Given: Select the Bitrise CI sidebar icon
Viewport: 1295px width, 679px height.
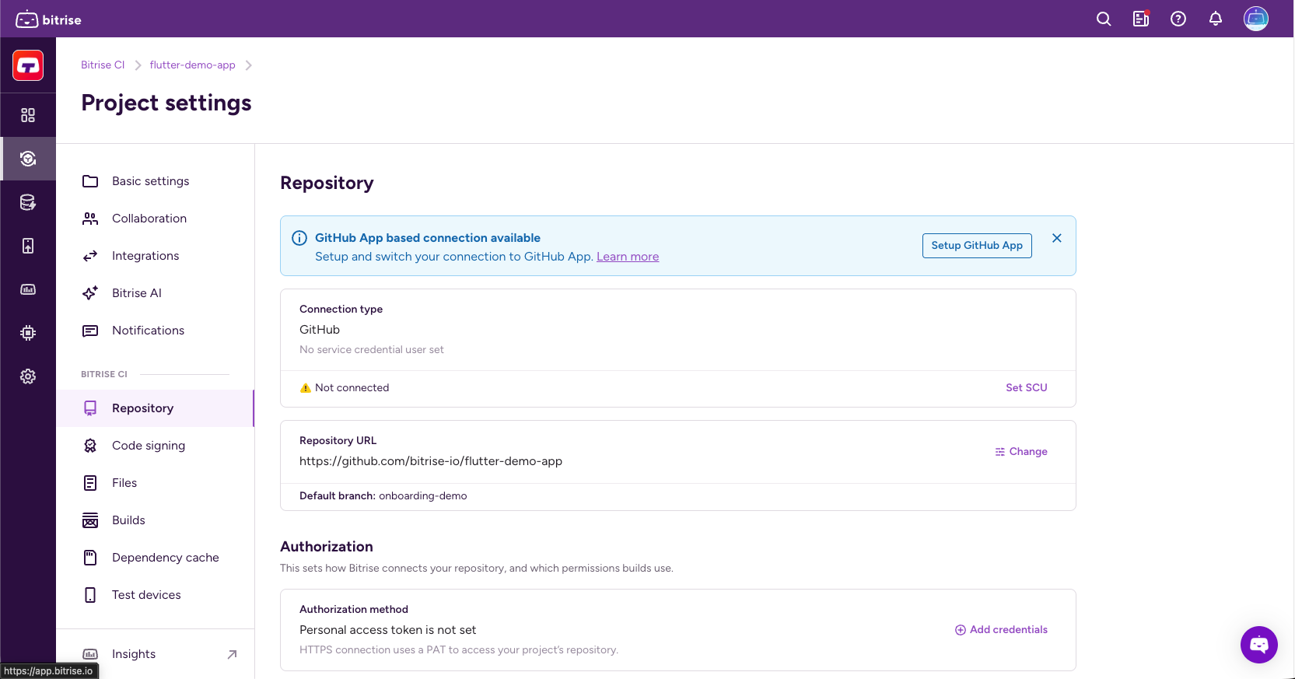Looking at the screenshot, I should [28, 159].
